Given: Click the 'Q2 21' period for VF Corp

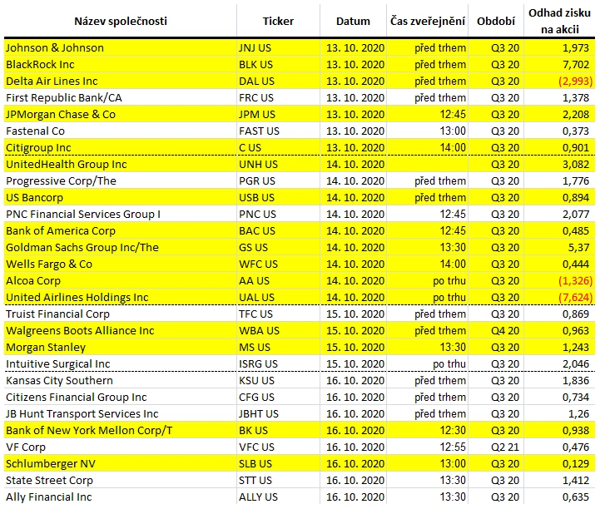Looking at the screenshot, I should (505, 447).
